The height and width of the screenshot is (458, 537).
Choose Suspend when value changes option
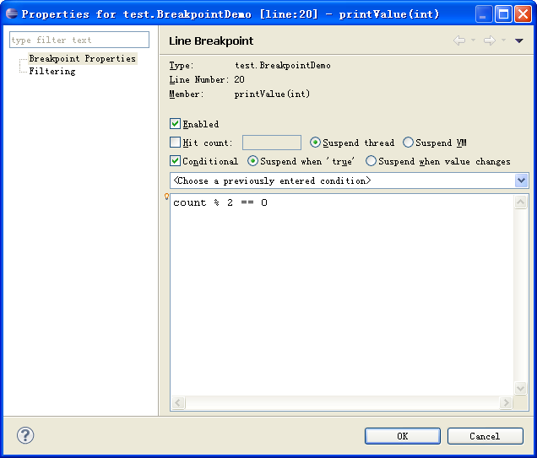[372, 161]
